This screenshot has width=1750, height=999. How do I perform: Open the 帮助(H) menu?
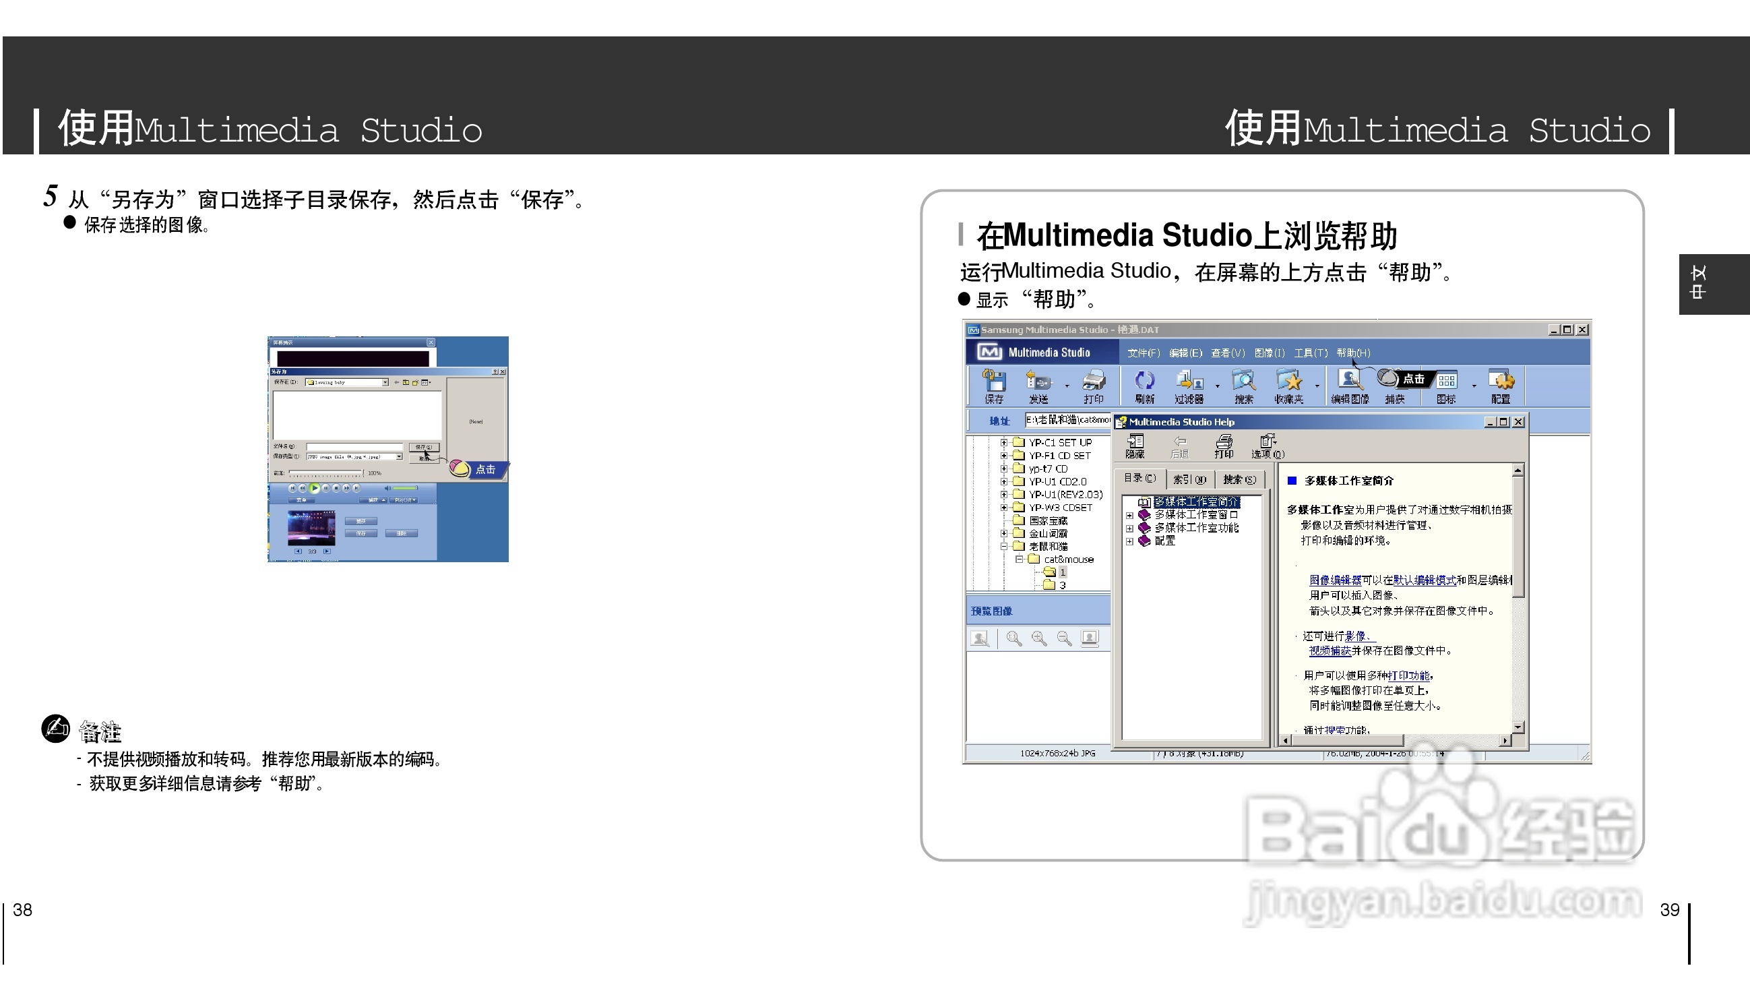point(1353,353)
